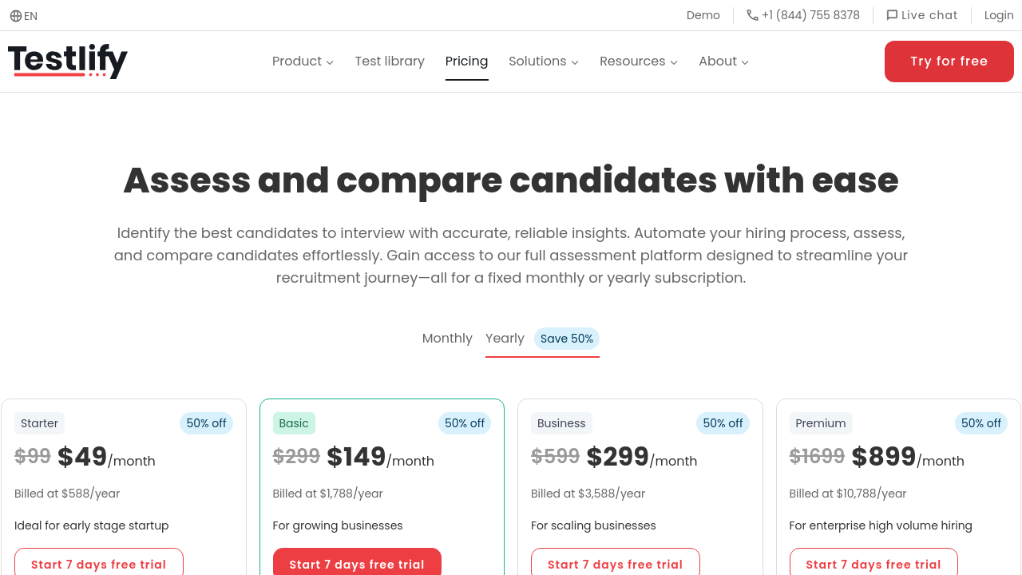Expand the Product dropdown menu
Image resolution: width=1022 pixels, height=575 pixels.
[x=303, y=61]
